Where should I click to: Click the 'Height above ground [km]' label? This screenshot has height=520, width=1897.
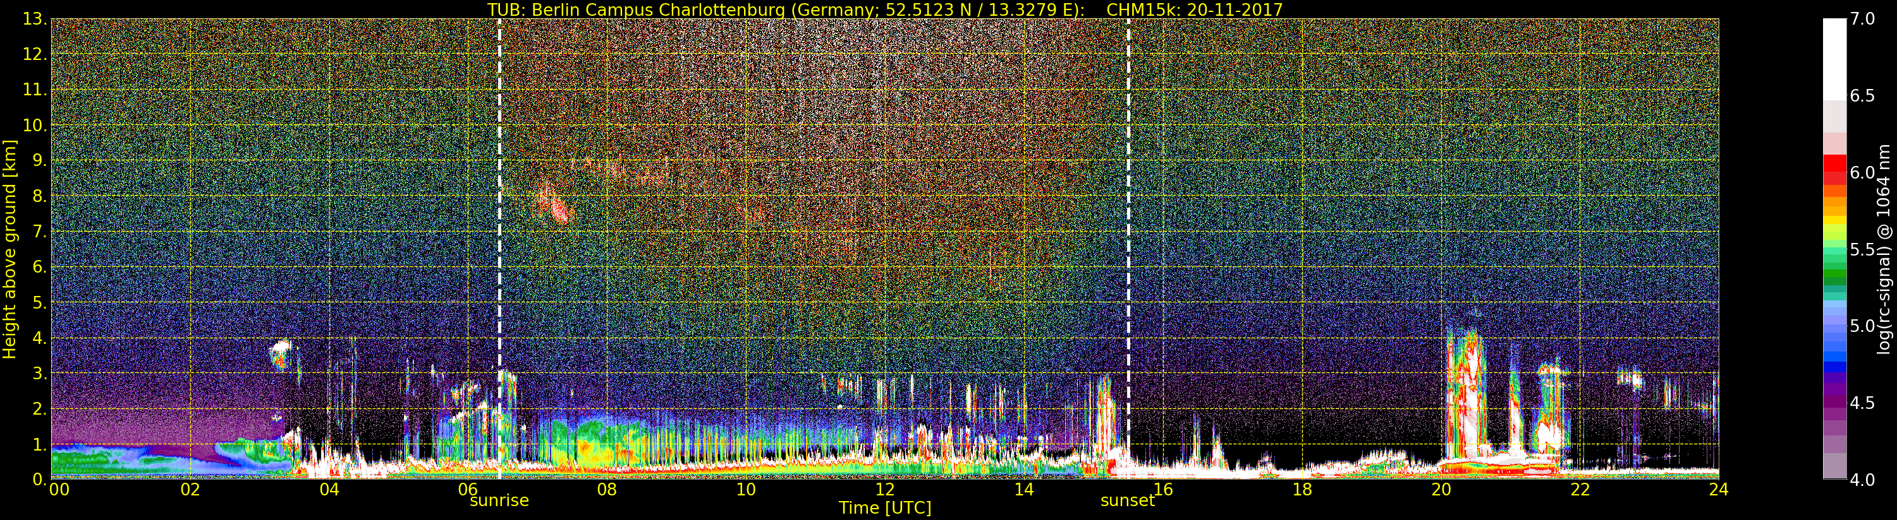pos(9,249)
